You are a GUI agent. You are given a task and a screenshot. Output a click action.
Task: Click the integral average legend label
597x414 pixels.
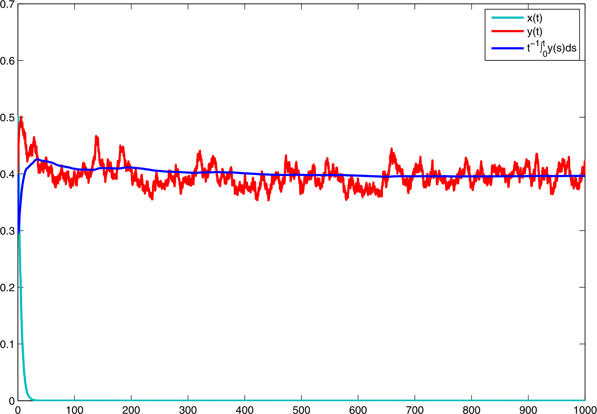pyautogui.click(x=551, y=48)
